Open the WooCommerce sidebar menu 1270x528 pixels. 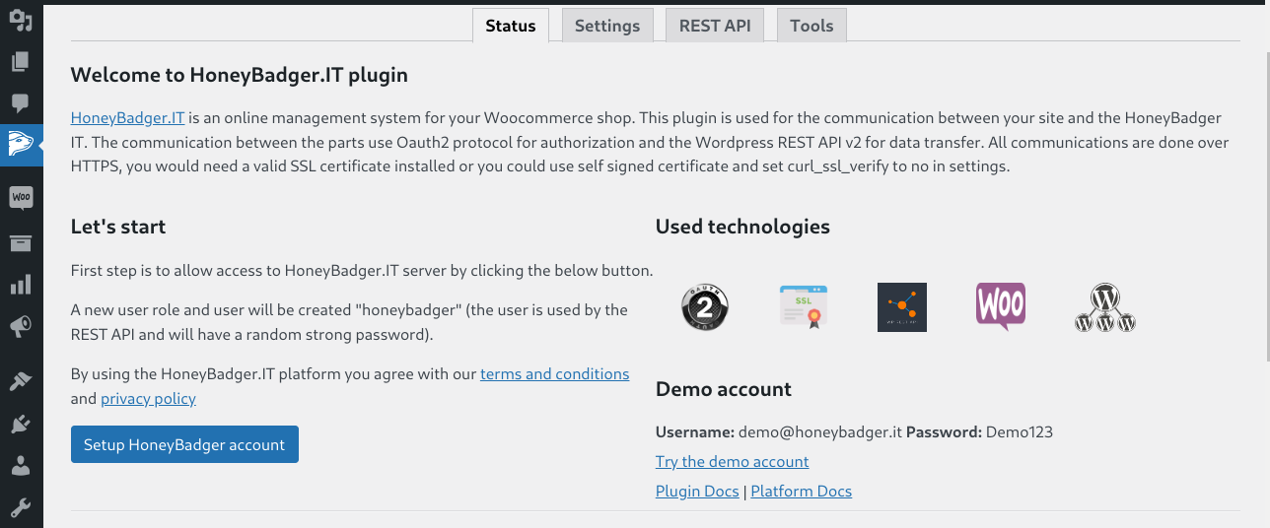[21, 197]
